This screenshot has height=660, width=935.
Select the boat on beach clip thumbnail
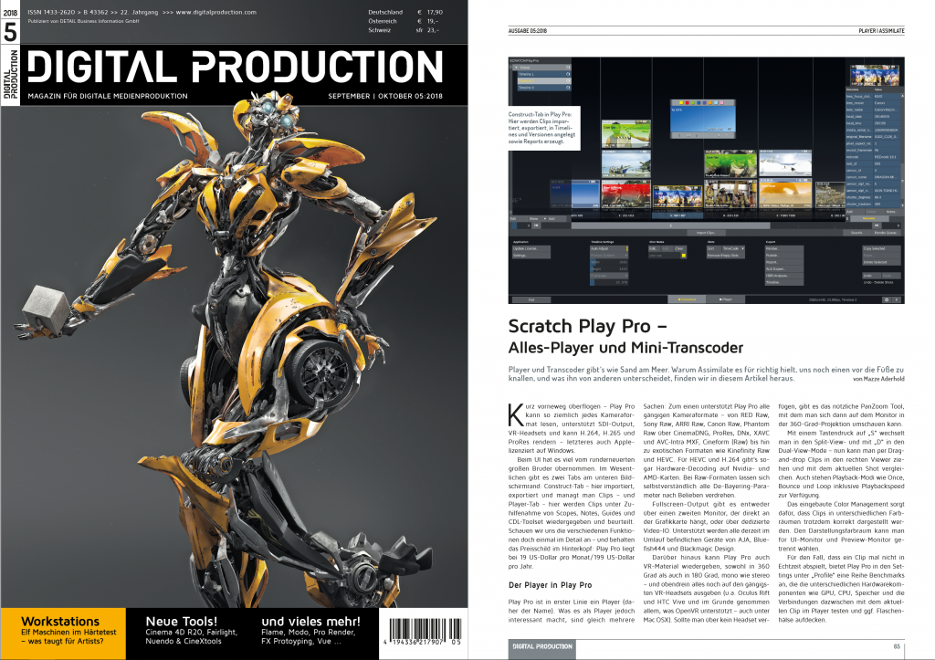(625, 163)
